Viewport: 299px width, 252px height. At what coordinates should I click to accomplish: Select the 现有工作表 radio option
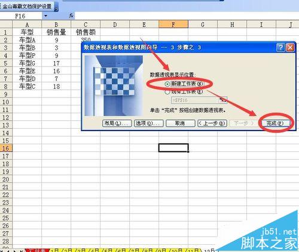click(184, 92)
